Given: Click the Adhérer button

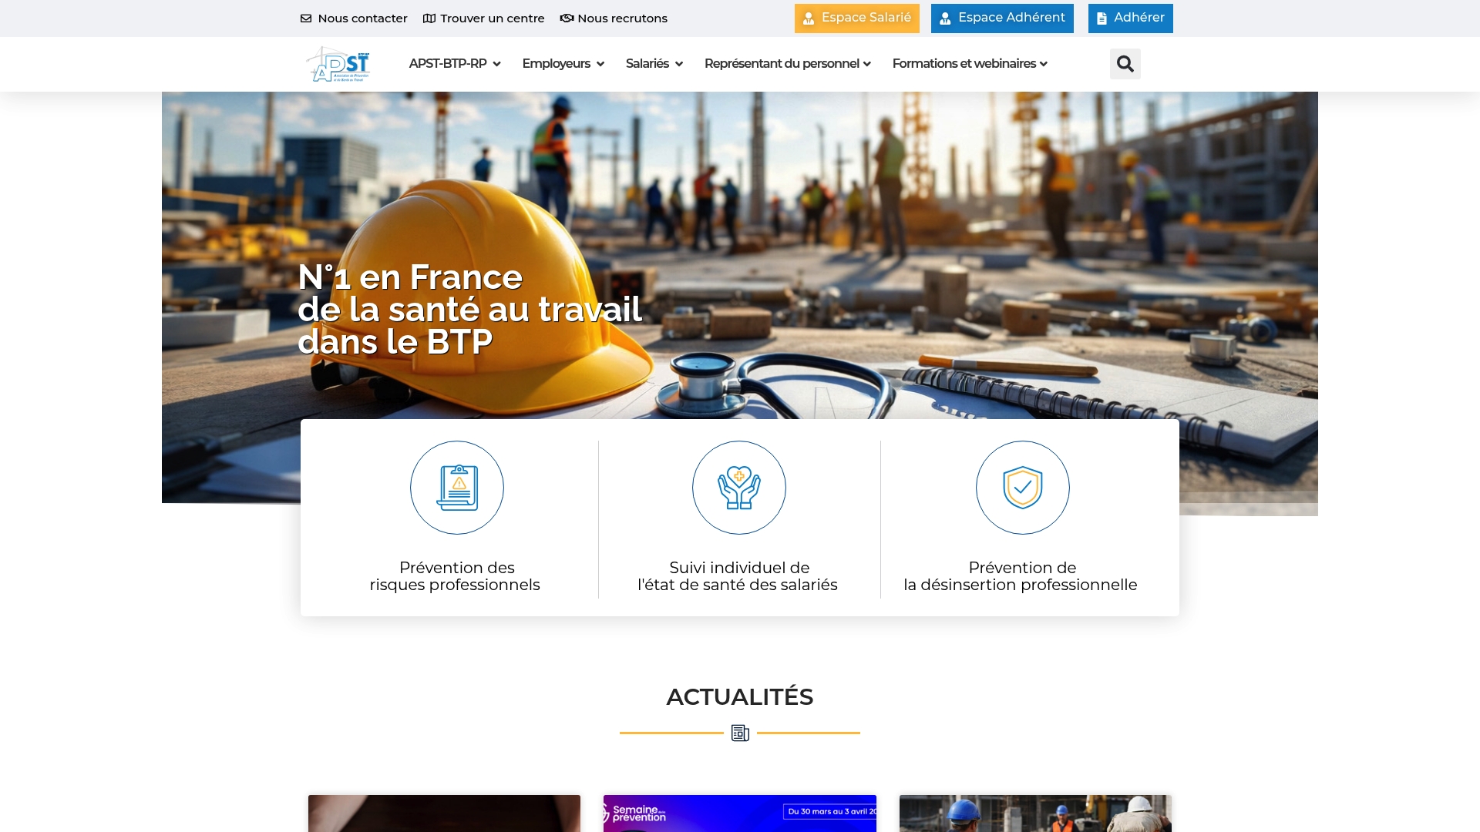Looking at the screenshot, I should 1130,18.
